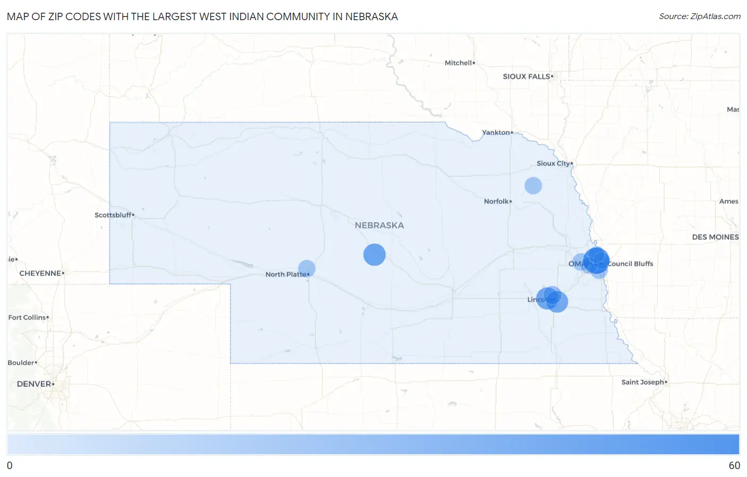Click the SIOUX FALLS city label
Viewport: 747px width, 477px height.
point(527,76)
